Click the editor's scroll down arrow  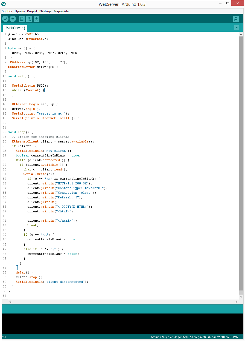(x=241, y=297)
